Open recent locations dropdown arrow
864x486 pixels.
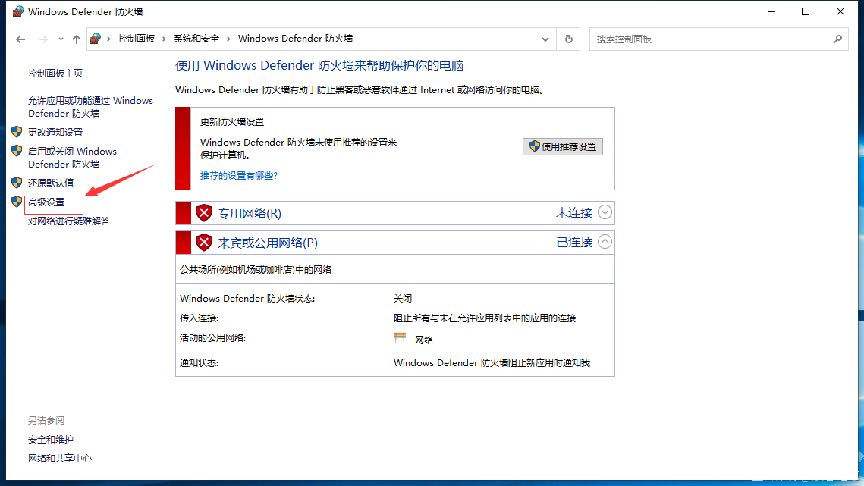click(x=61, y=39)
